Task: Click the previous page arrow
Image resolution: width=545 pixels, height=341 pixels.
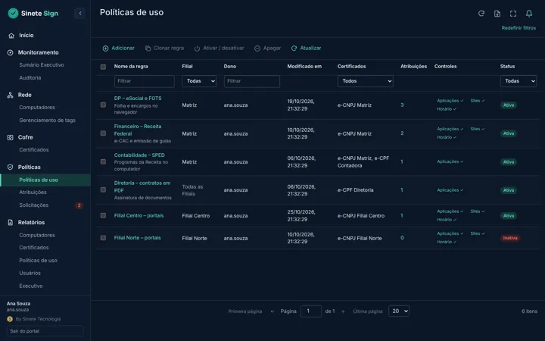Action: point(272,311)
